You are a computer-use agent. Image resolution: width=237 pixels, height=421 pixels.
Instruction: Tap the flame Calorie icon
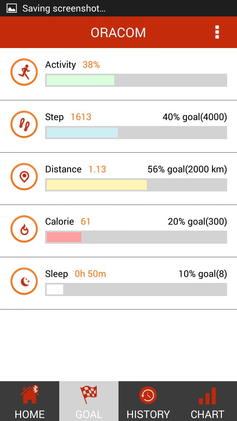pyautogui.click(x=24, y=229)
